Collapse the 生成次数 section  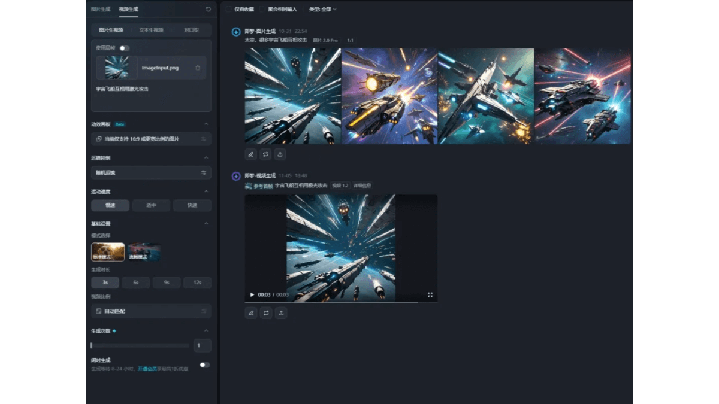[206, 330]
